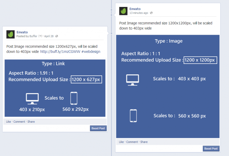Screen dimensions: 229x156
Task: Like the right Envato image post
Action: pos(121,142)
